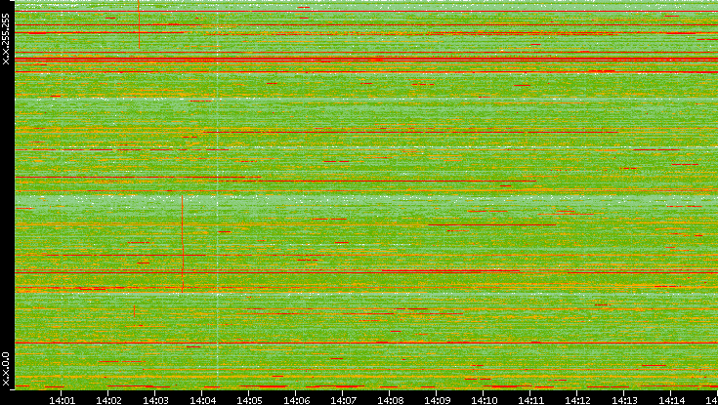Select the 14:04 tick label
718x405 pixels.
click(202, 401)
